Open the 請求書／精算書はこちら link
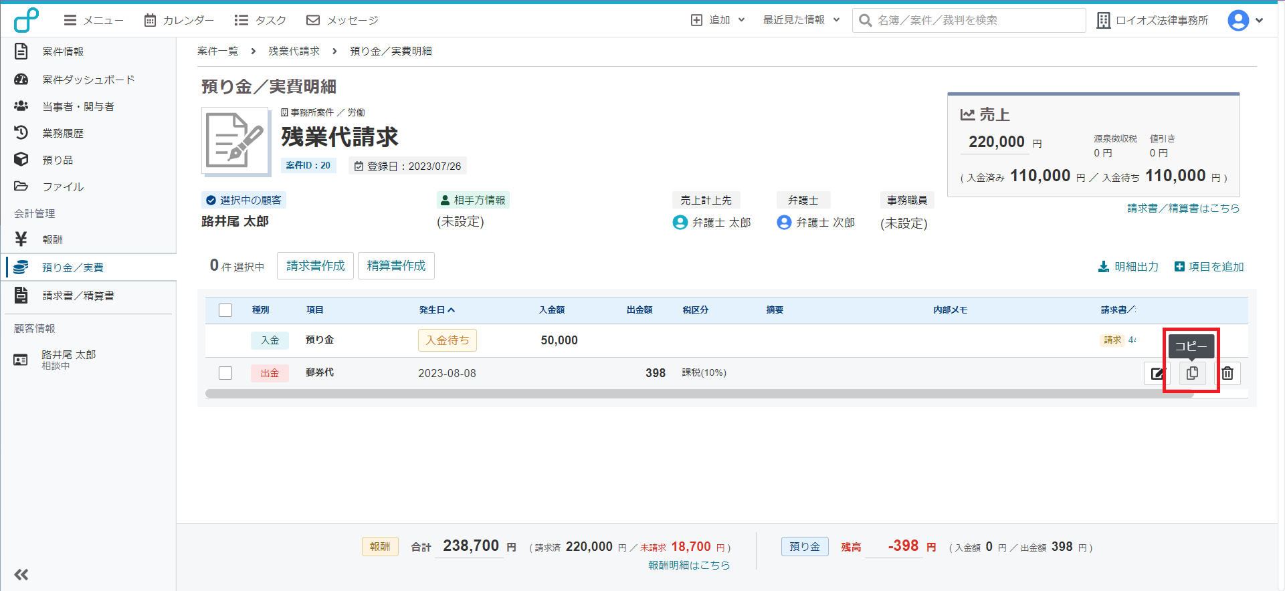This screenshot has width=1285, height=591. (x=1183, y=209)
